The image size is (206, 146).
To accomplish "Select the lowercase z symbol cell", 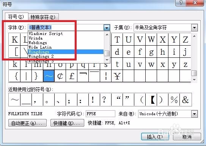I will pyautogui.click(x=185, y=64).
